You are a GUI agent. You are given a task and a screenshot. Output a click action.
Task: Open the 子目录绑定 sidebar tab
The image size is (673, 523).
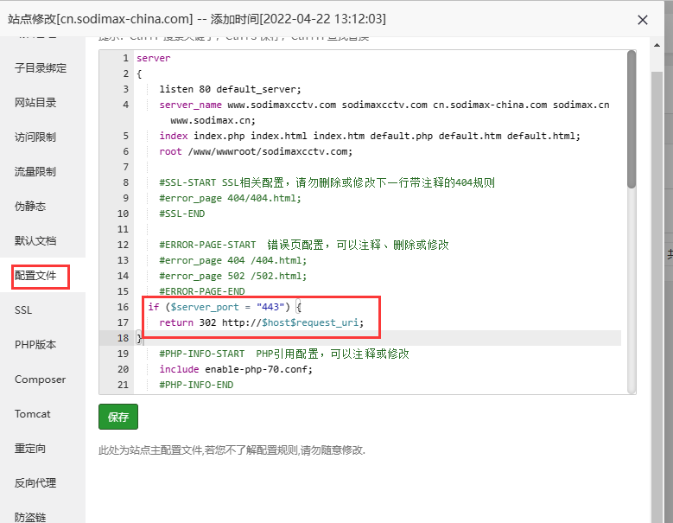41,67
